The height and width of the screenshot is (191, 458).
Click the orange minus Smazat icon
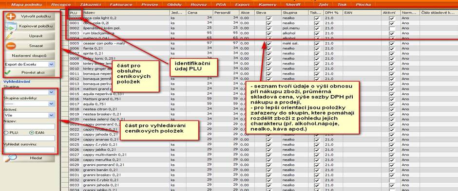[11, 46]
